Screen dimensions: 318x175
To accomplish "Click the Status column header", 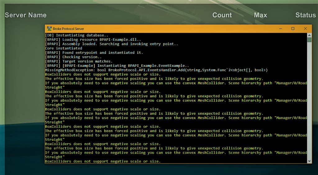I will pyautogui.click(x=306, y=15).
